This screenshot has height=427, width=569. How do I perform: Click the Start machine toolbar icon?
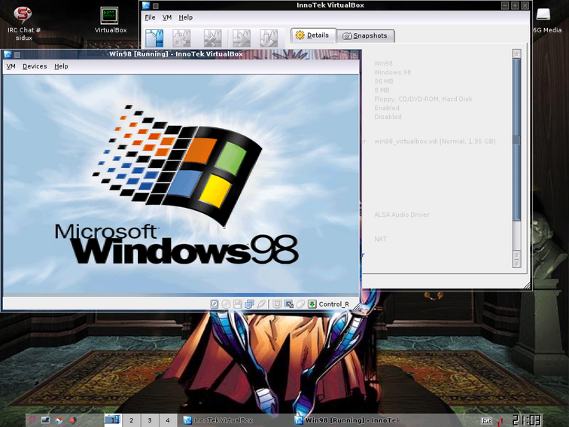(242, 38)
